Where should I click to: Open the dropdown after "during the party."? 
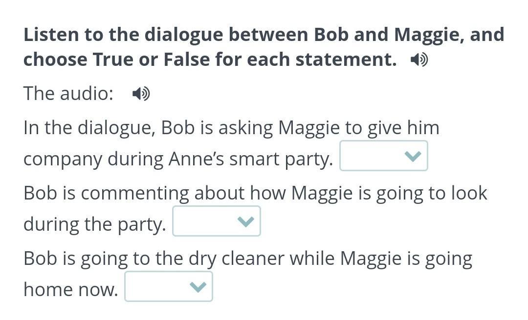click(x=216, y=221)
